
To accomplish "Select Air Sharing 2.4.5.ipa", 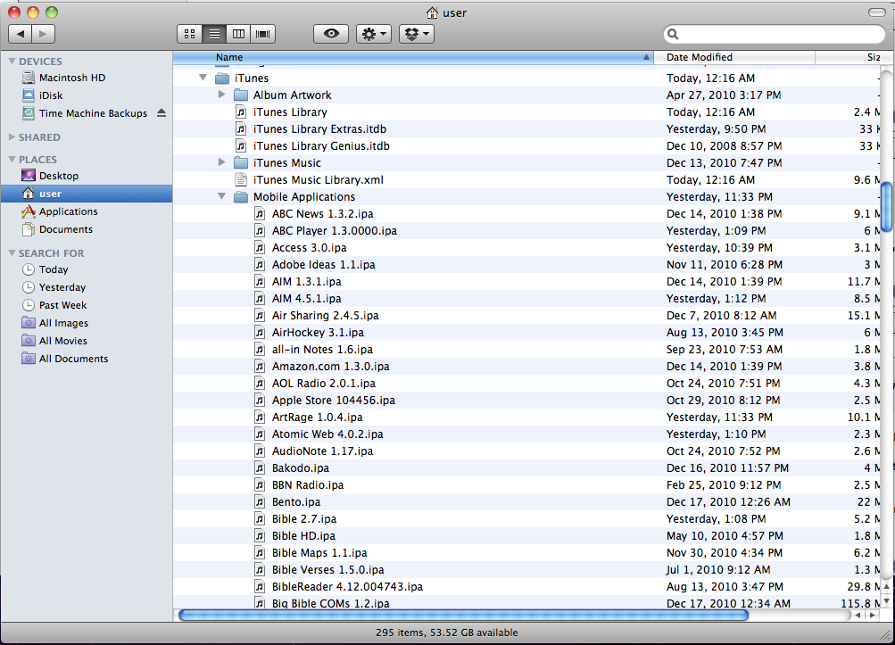I will [x=326, y=316].
